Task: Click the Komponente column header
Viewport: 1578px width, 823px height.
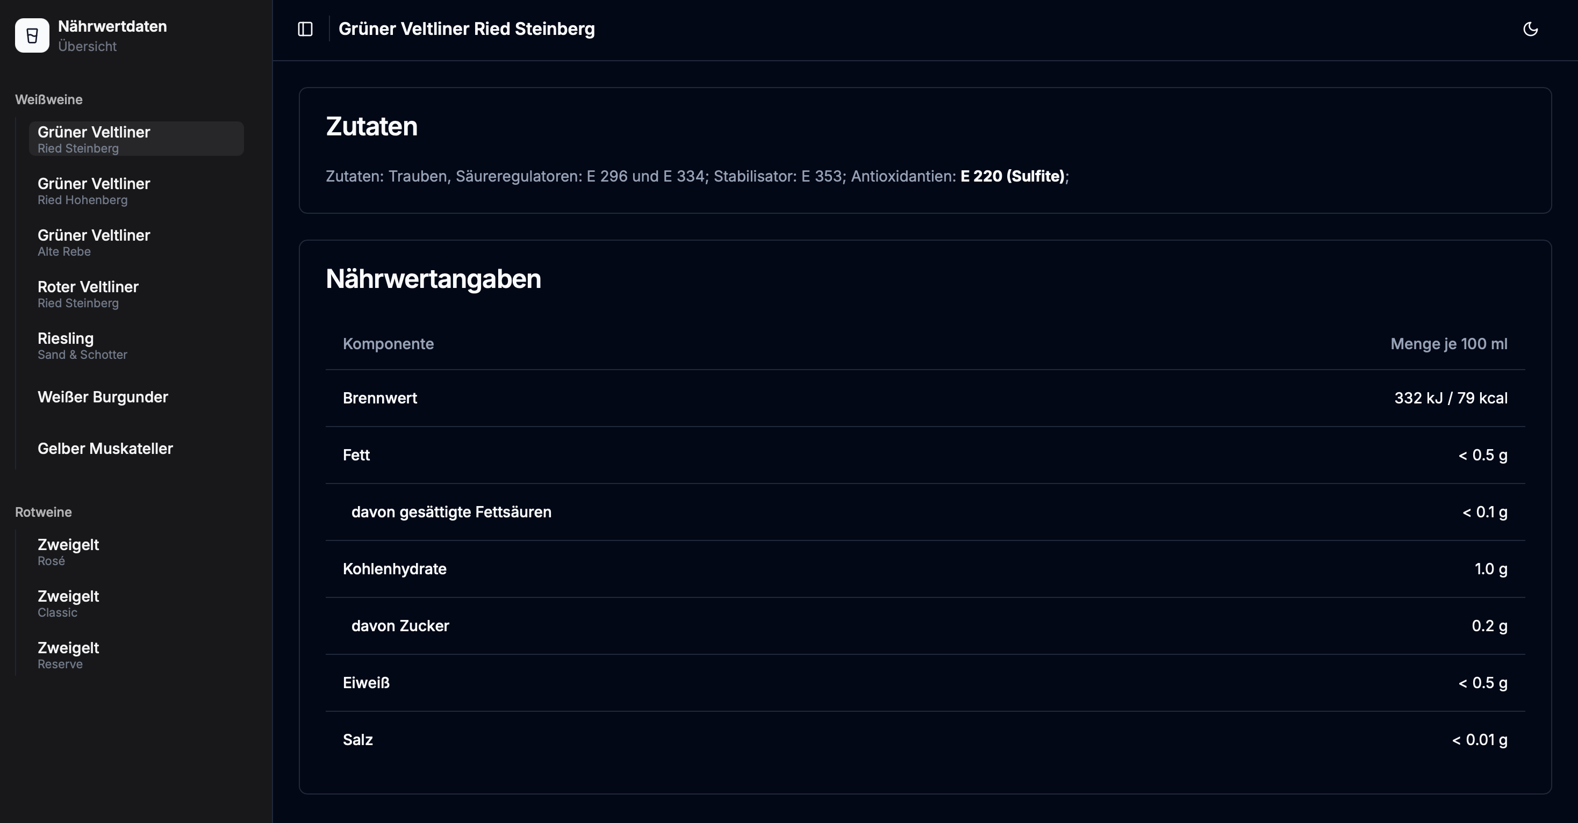Action: click(389, 343)
